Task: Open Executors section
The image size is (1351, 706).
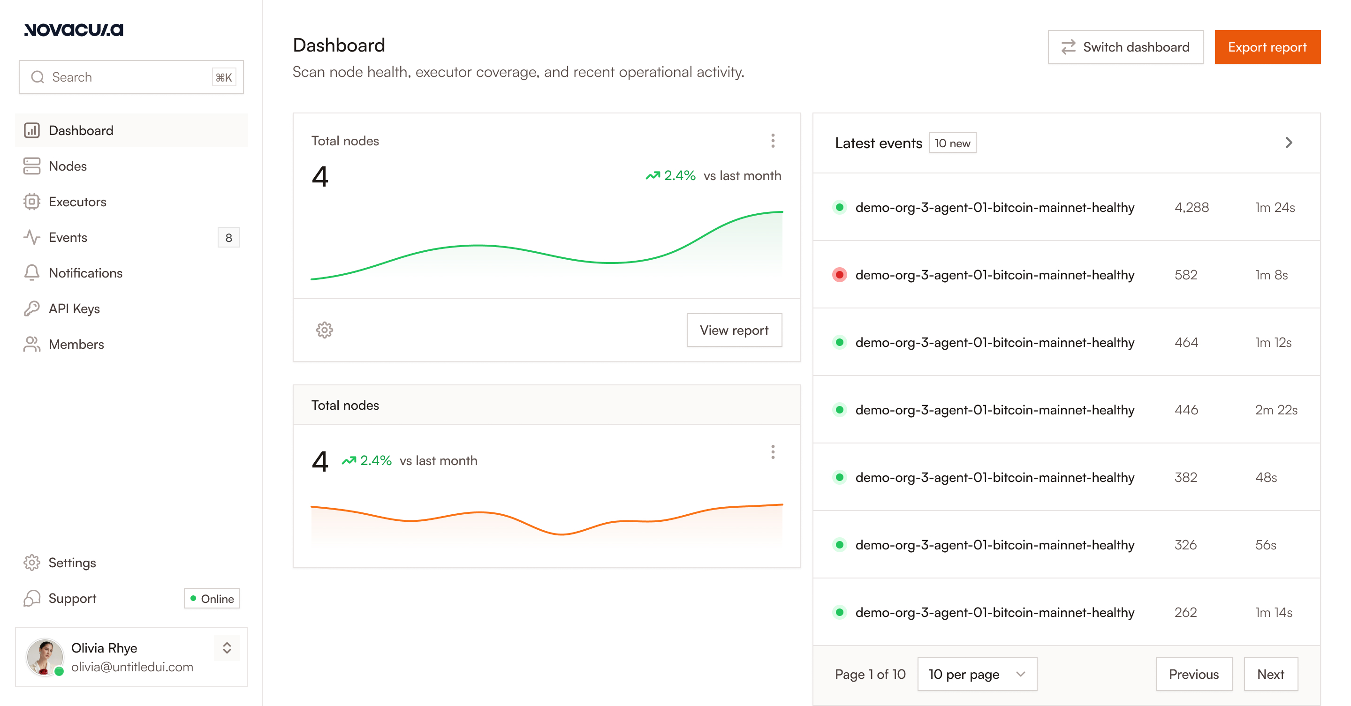Action: point(131,202)
